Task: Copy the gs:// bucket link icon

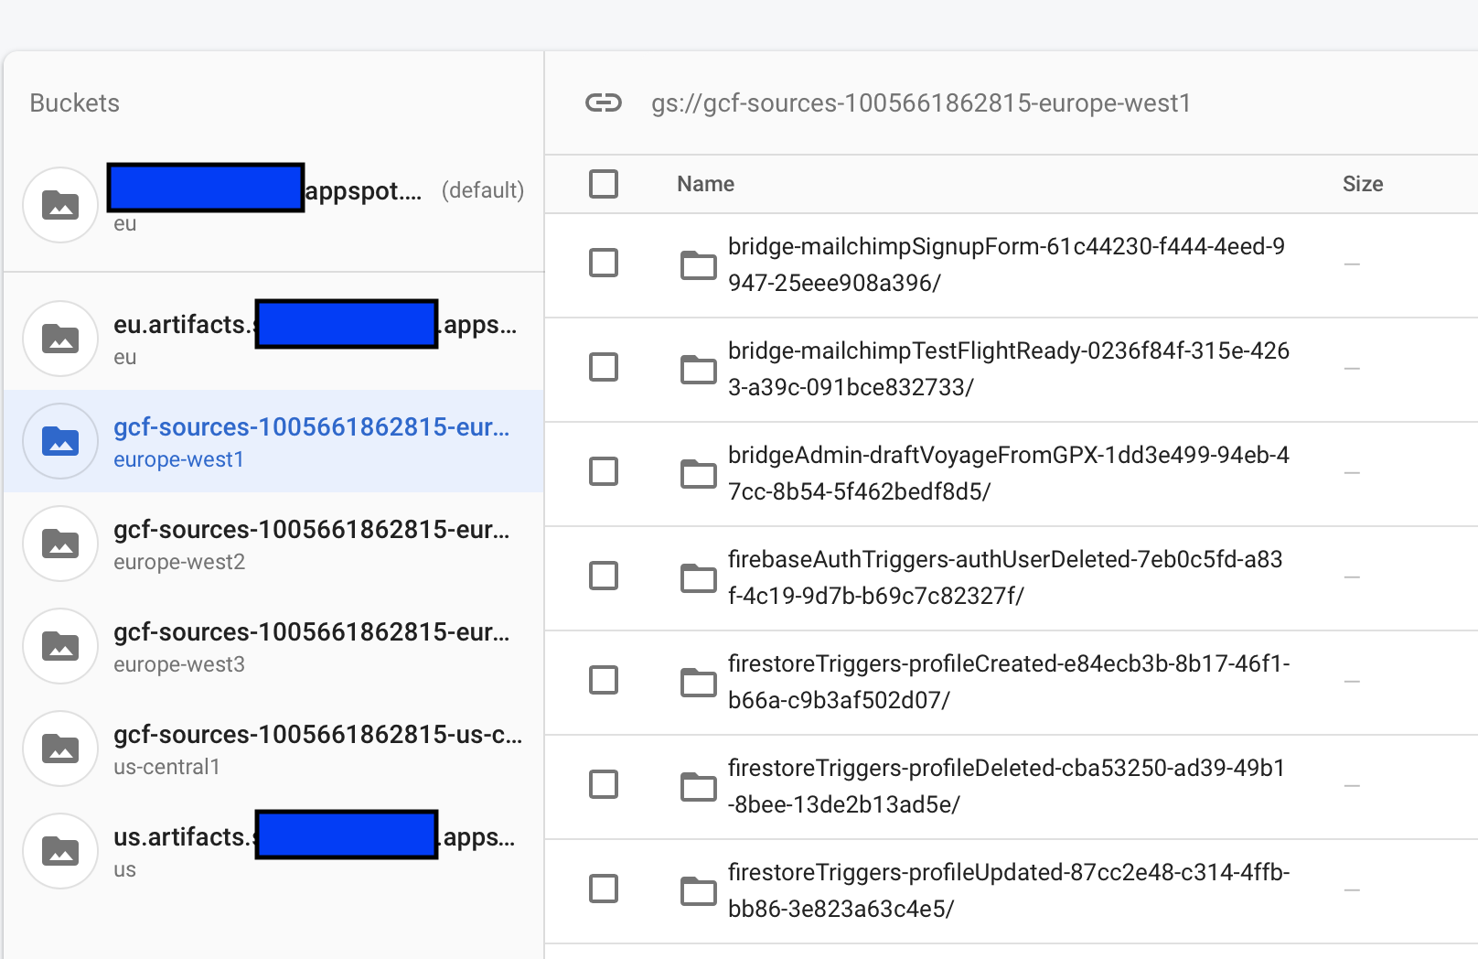Action: point(604,102)
